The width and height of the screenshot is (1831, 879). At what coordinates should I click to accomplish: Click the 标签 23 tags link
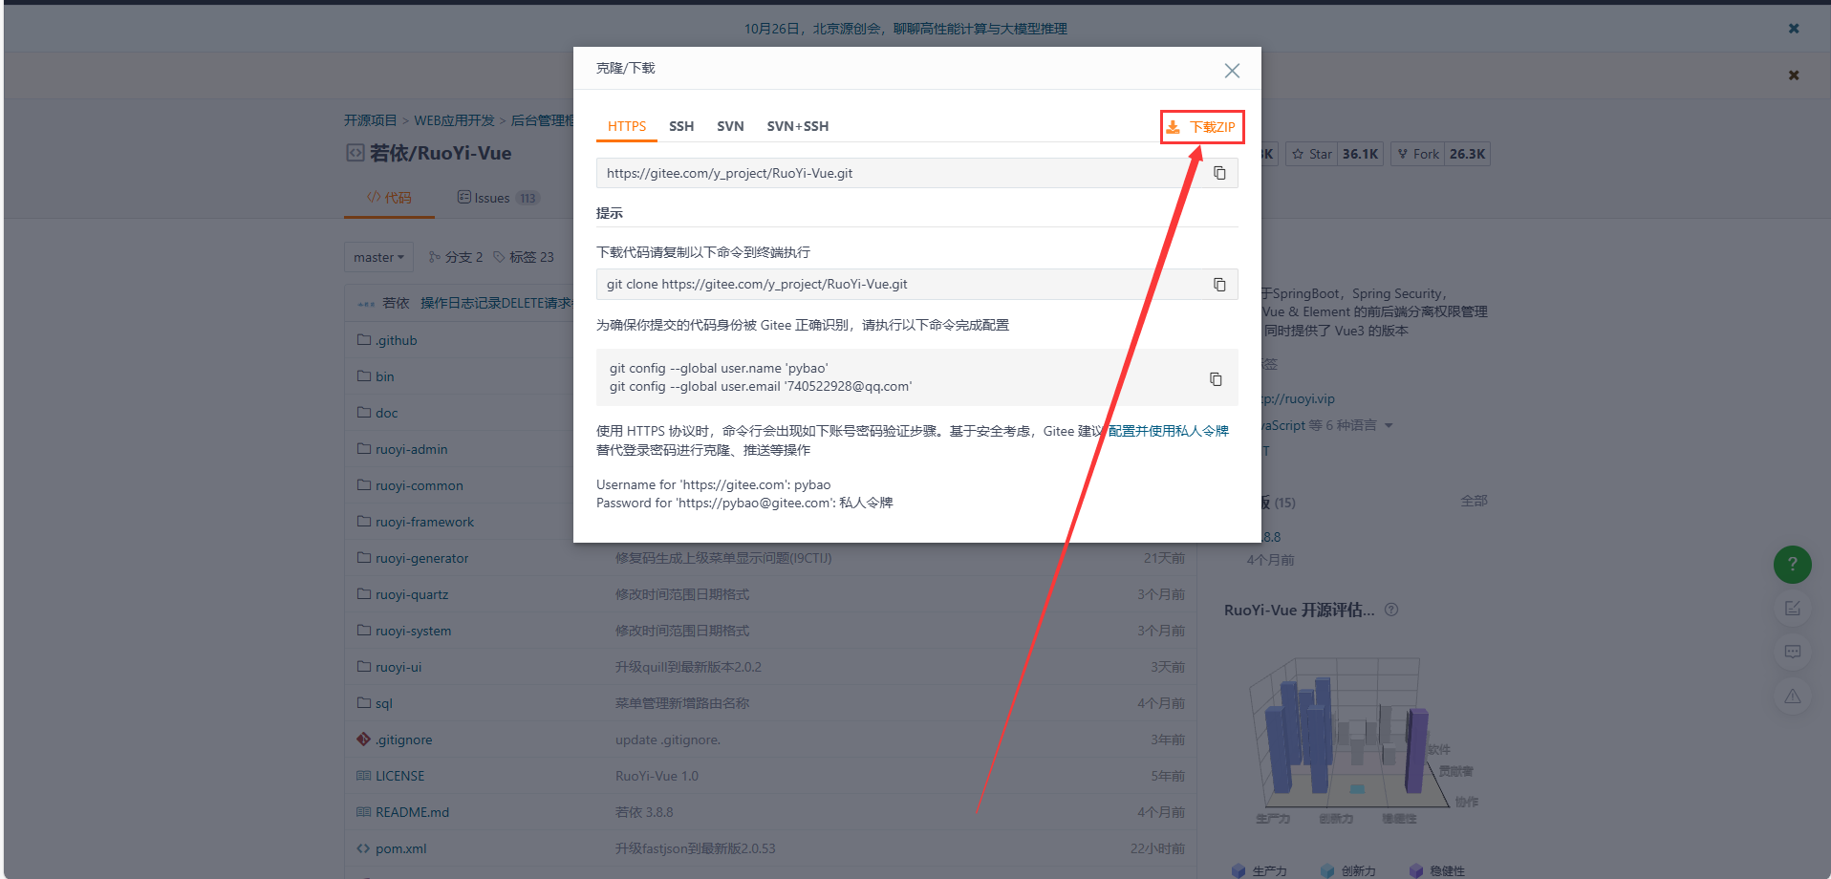pyautogui.click(x=524, y=257)
